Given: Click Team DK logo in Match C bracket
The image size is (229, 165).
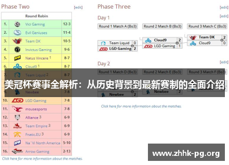Looking at the screenshot, I should 193,37.
